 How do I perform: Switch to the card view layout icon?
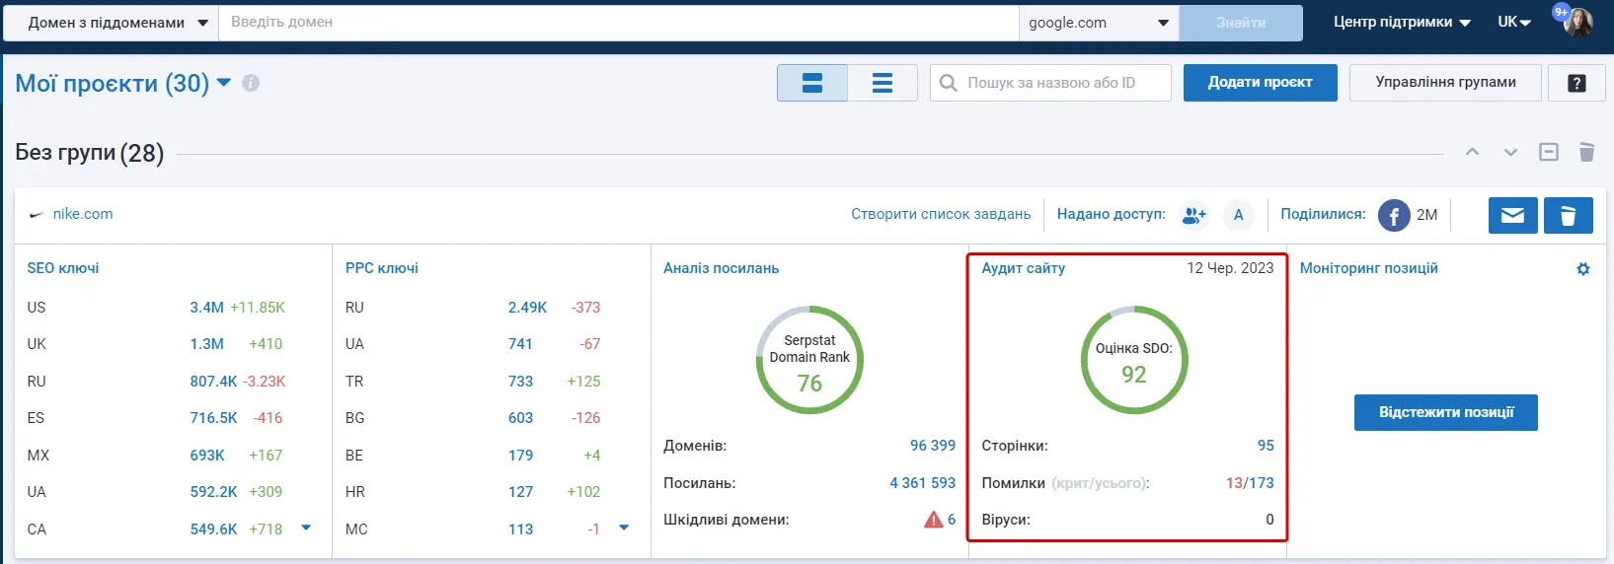(x=811, y=83)
